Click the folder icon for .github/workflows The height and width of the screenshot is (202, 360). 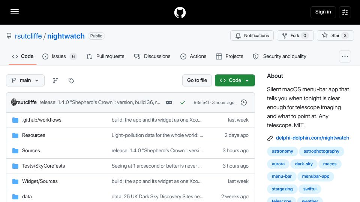[15, 120]
